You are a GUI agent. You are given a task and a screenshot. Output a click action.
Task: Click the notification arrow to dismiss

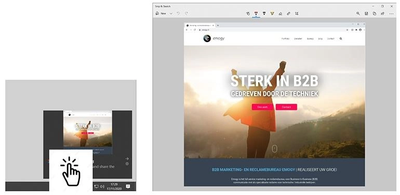[127, 159]
